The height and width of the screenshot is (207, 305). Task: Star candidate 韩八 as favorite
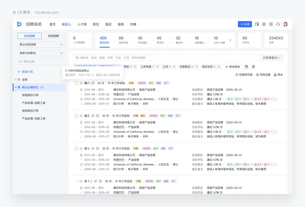coord(81,83)
